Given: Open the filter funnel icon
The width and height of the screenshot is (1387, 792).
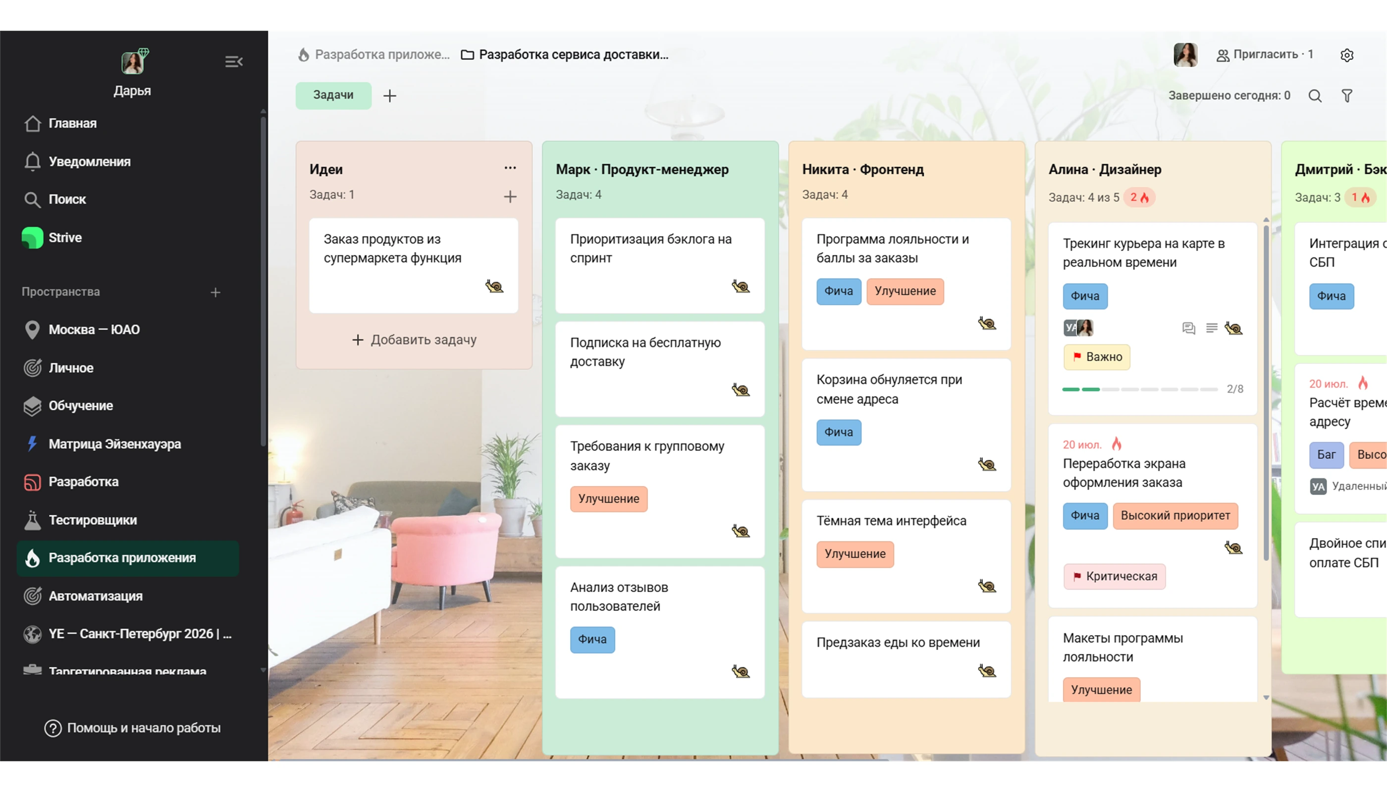Looking at the screenshot, I should (x=1347, y=96).
